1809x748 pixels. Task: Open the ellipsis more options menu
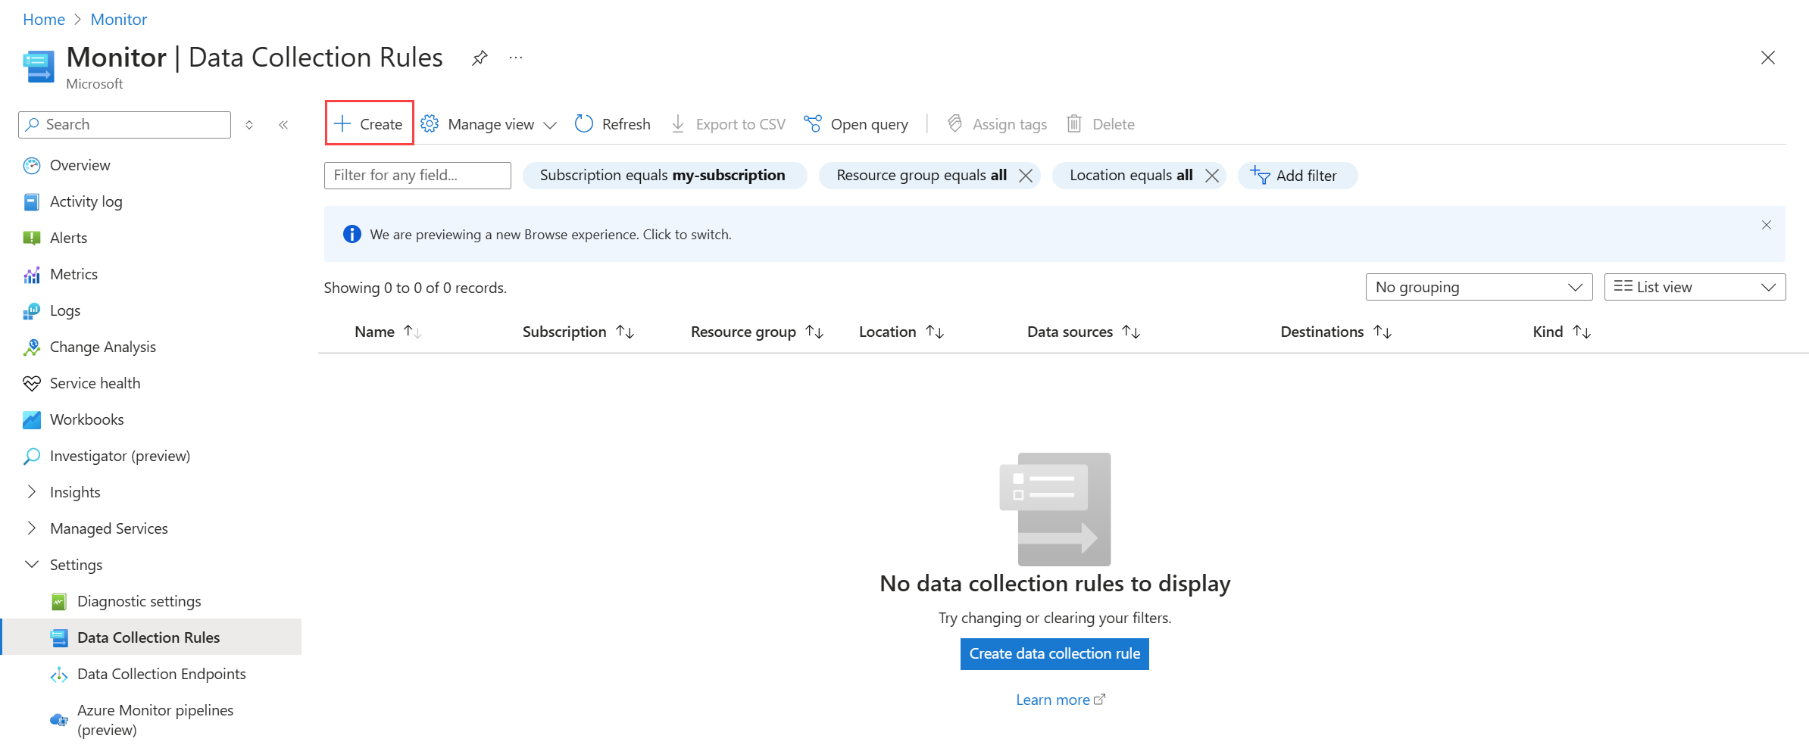click(516, 58)
